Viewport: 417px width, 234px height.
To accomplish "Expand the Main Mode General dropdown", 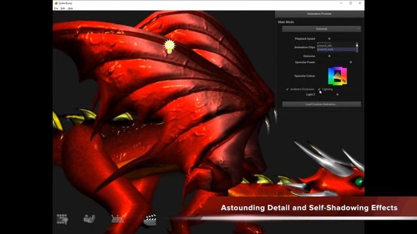I will (321, 29).
